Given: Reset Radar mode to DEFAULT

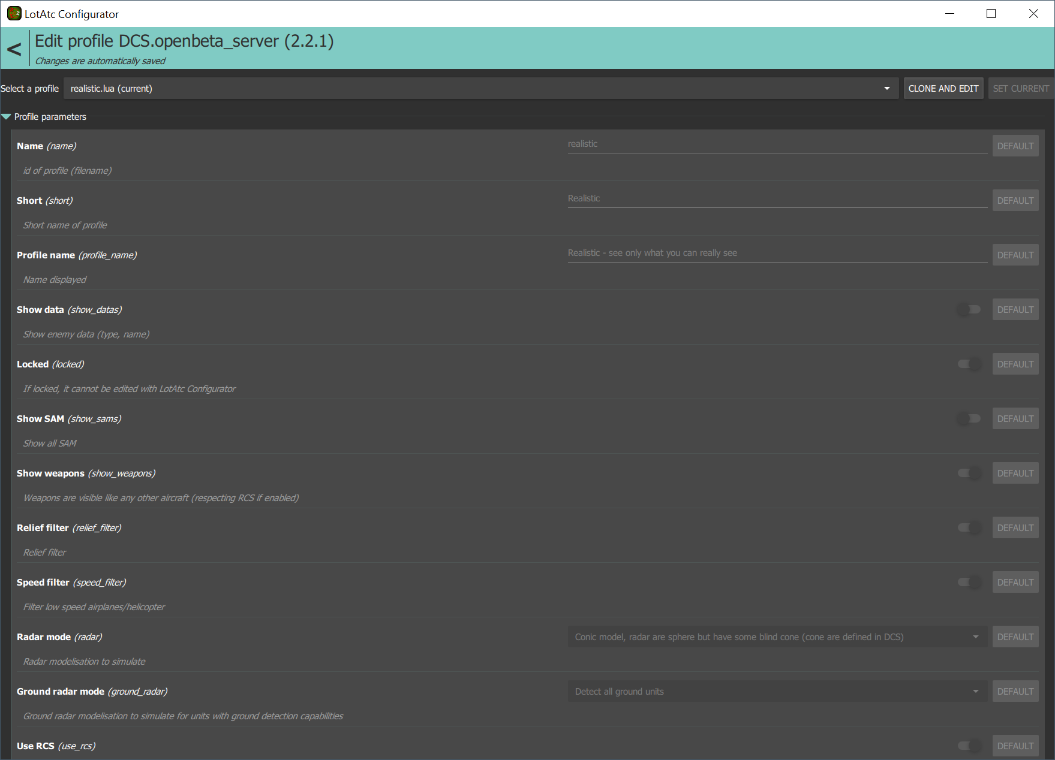Looking at the screenshot, I should click(1015, 637).
